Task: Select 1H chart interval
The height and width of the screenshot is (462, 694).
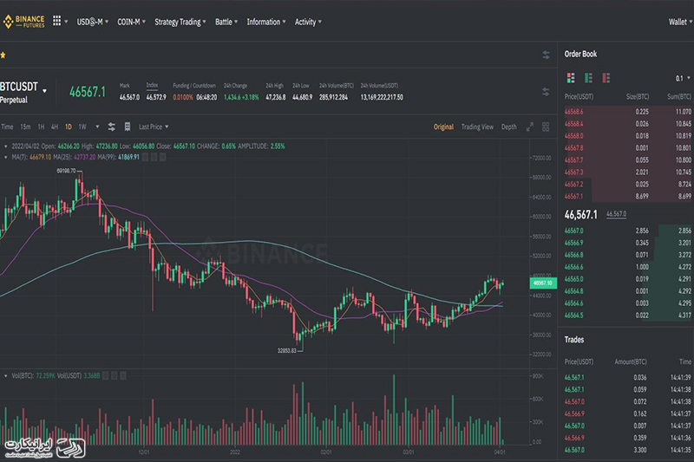Action: (x=41, y=127)
